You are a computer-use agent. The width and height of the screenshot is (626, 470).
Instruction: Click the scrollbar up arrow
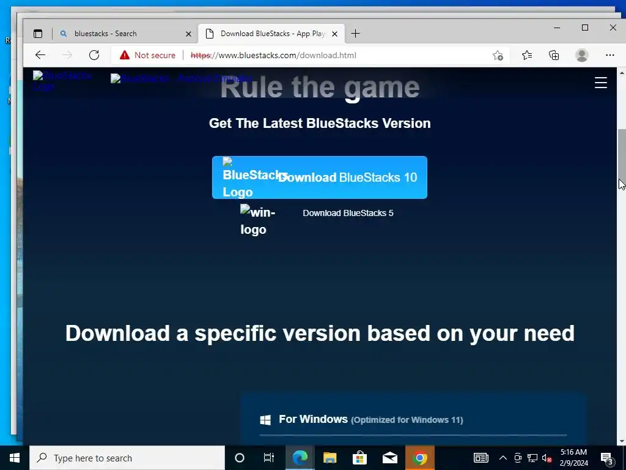(x=622, y=73)
